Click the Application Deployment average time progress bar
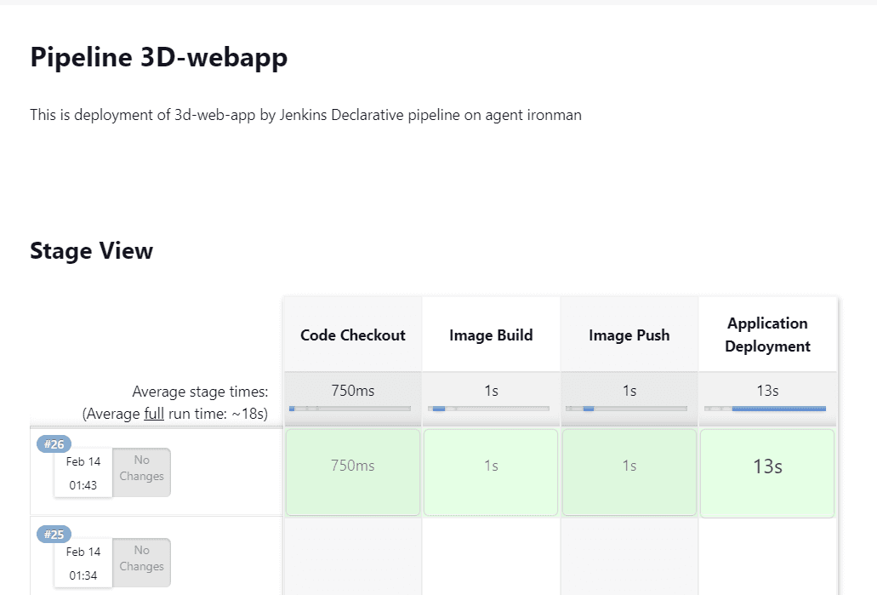877x595 pixels. click(766, 409)
